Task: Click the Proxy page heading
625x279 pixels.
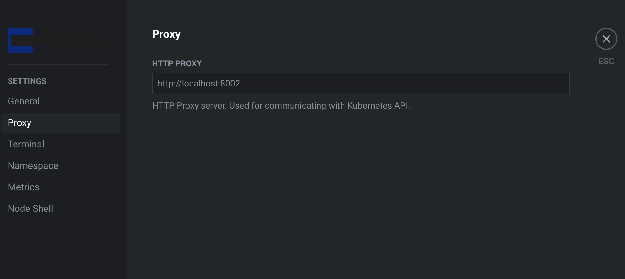Action: (166, 34)
